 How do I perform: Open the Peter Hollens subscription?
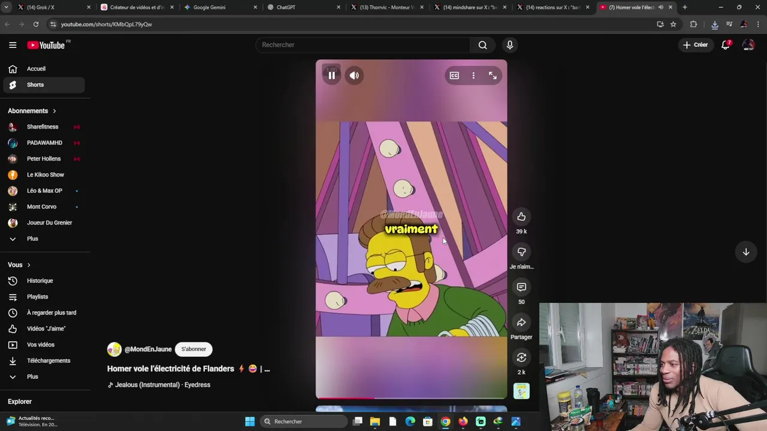coord(44,159)
